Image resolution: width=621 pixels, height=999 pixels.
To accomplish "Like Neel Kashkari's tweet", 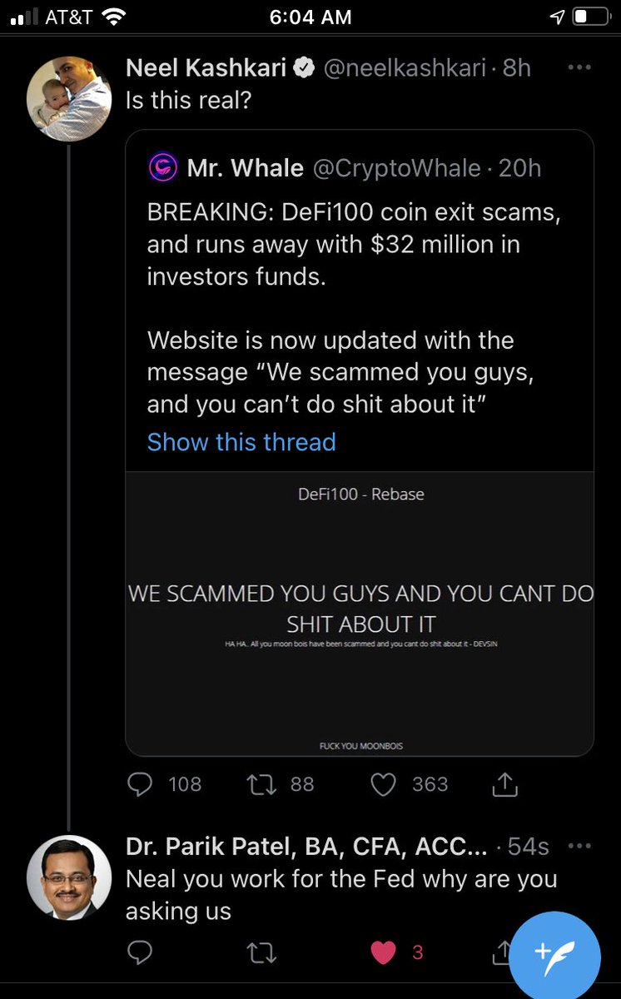I will coord(383,784).
